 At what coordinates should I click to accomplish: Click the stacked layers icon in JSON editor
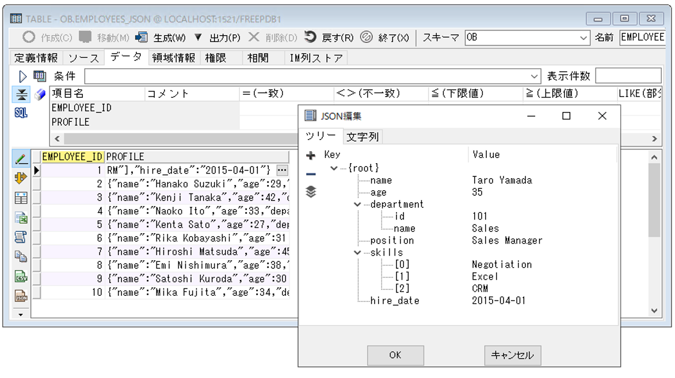[x=311, y=192]
